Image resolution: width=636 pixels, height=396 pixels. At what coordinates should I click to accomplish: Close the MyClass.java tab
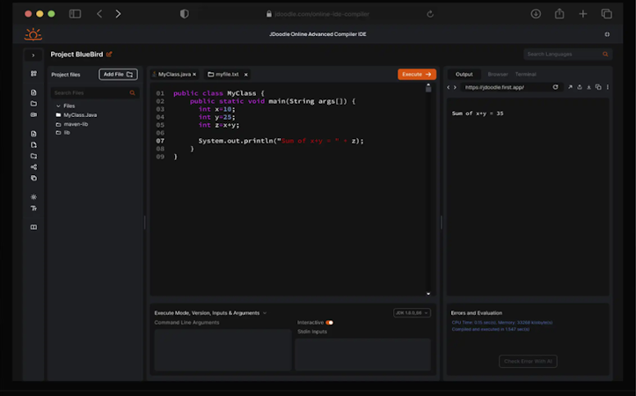tap(194, 75)
